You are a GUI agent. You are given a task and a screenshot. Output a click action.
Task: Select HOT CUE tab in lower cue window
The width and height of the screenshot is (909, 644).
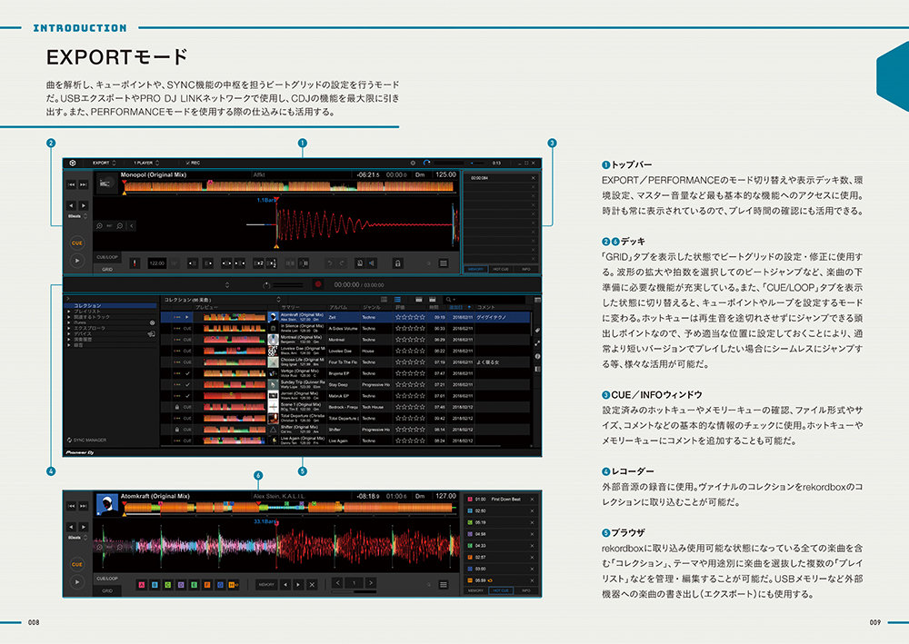point(501,590)
